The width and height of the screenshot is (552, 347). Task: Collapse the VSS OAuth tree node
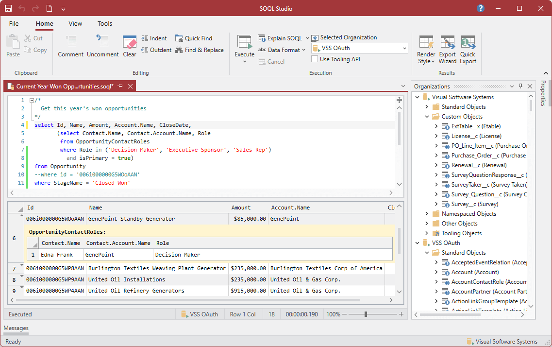tap(417, 243)
